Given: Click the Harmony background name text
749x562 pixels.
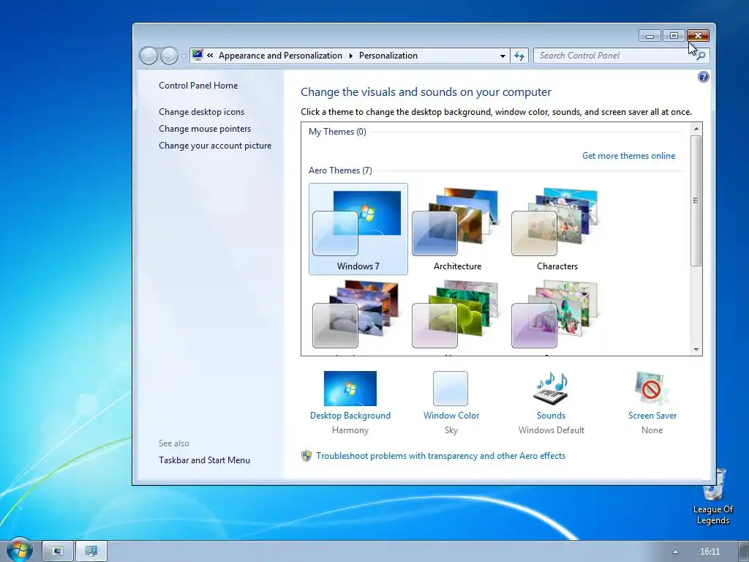Looking at the screenshot, I should coord(350,430).
